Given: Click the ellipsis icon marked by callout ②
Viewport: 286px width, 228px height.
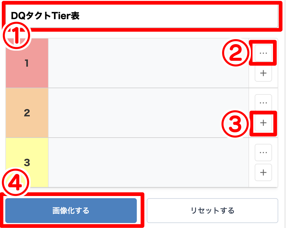Looking at the screenshot, I should tap(263, 53).
